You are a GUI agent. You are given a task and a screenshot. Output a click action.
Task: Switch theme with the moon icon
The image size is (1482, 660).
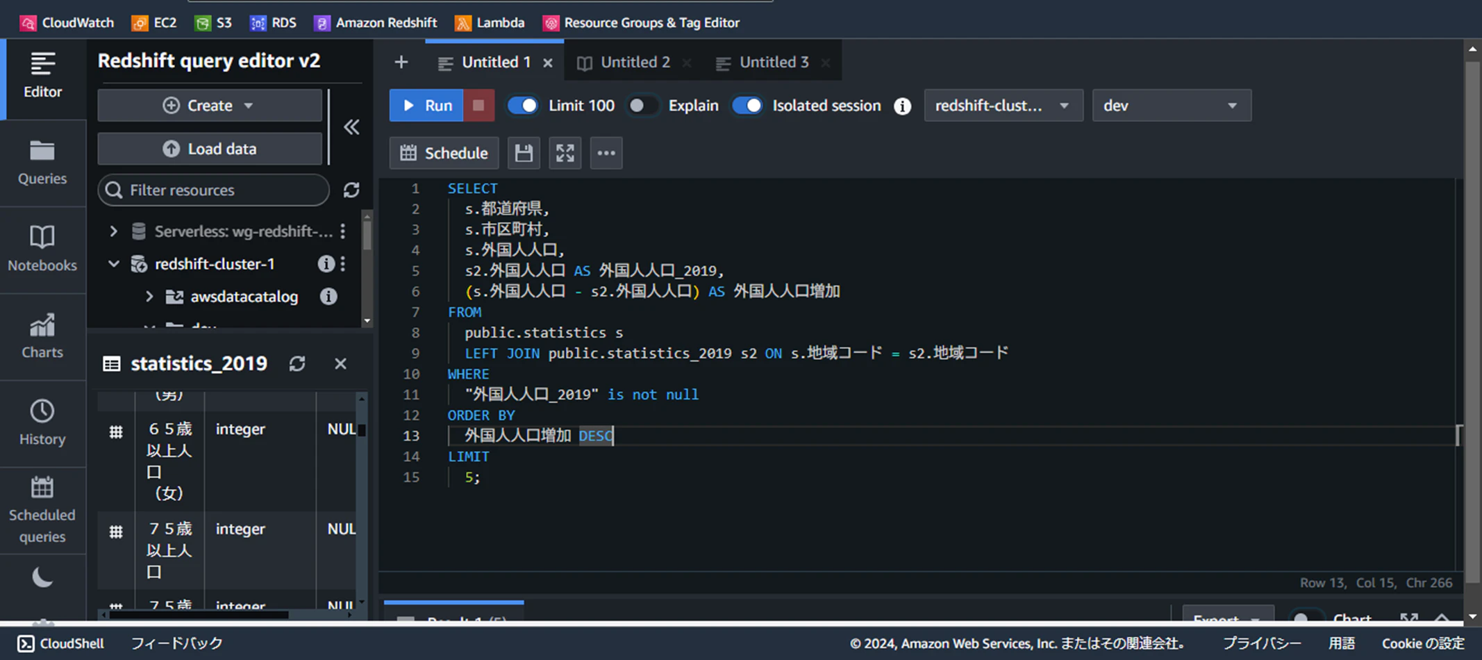tap(42, 577)
